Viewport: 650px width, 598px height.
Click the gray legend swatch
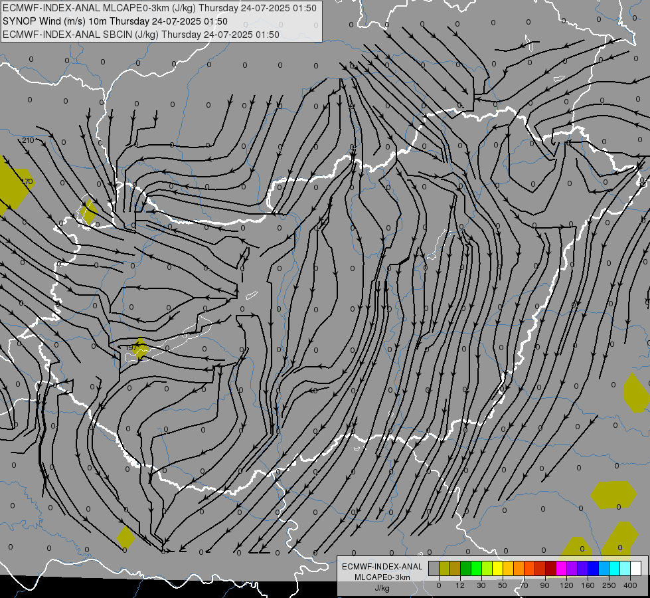434,568
